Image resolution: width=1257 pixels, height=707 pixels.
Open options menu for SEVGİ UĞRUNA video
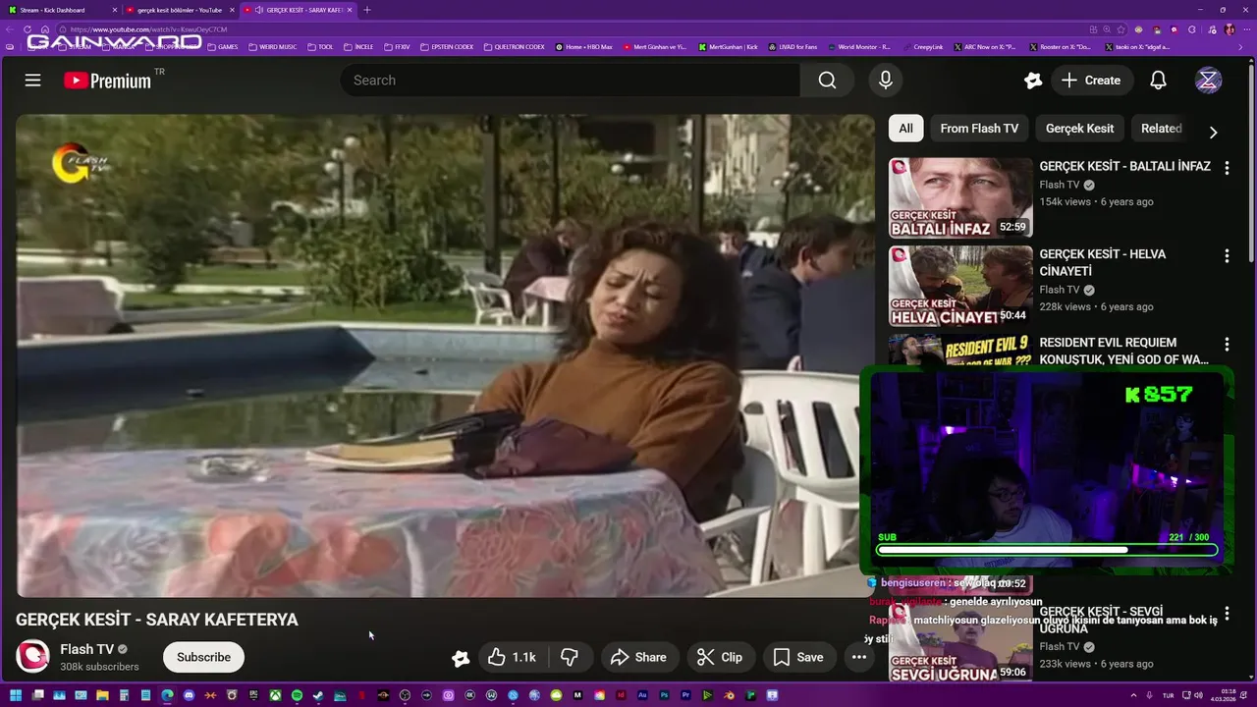1227,614
